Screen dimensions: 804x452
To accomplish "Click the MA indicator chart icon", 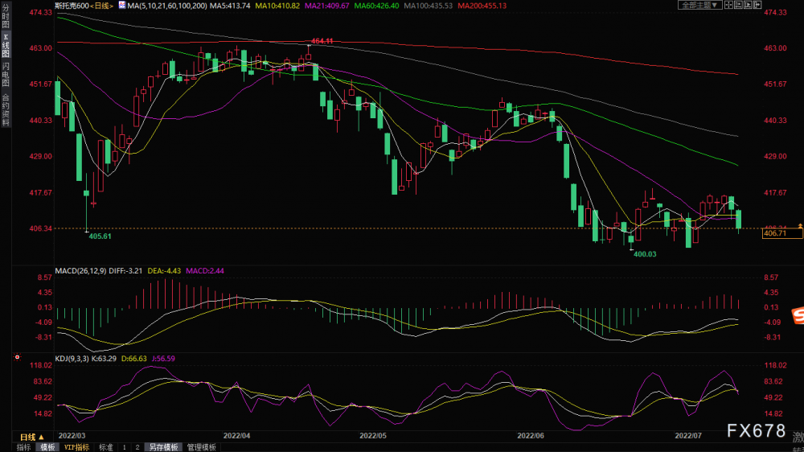I will (x=122, y=5).
